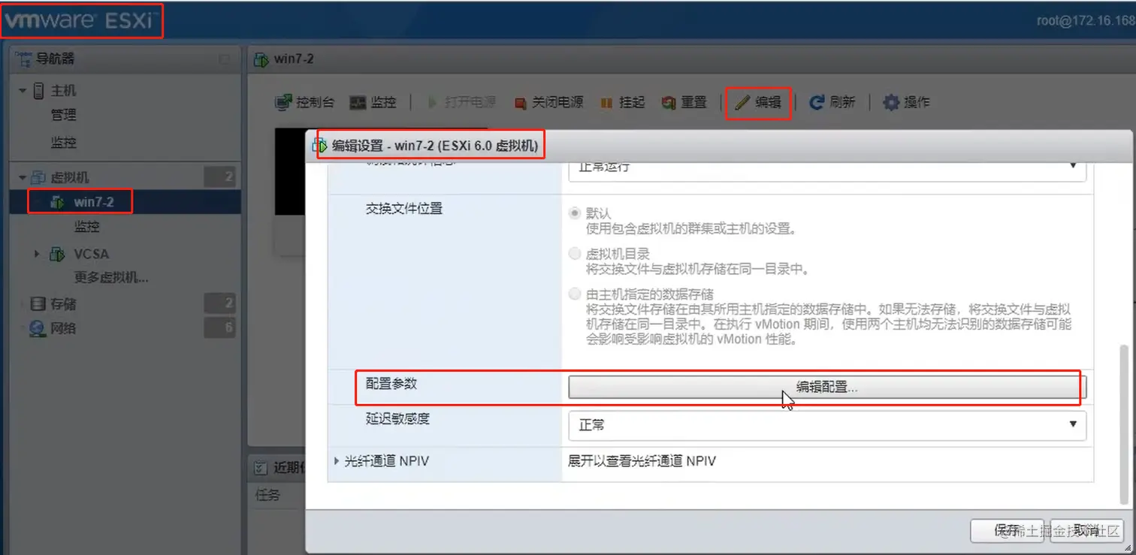Image resolution: width=1136 pixels, height=555 pixels.
Task: Click the VMware ESXi logo
Action: [x=80, y=20]
